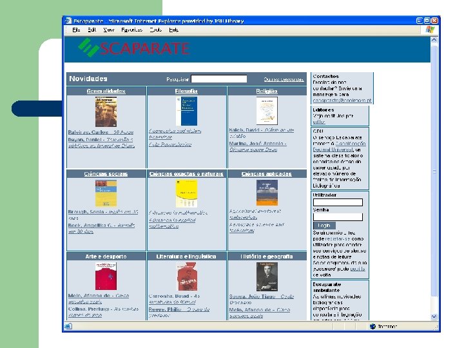Click the Generalidades book cover thumbnail
Viewport: 464px width, 348px height.
(106, 112)
